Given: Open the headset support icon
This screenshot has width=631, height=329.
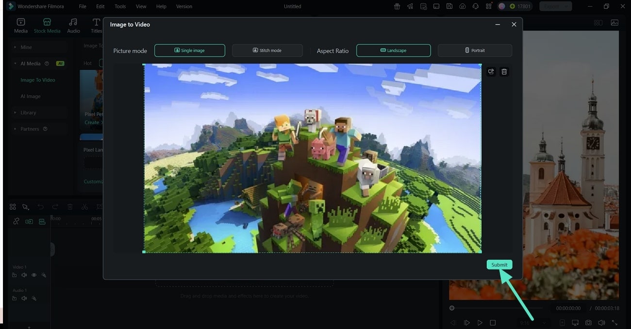Looking at the screenshot, I should pos(476,6).
